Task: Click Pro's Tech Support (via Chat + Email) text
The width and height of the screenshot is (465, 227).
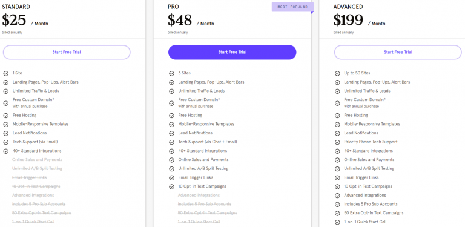Action: [x=208, y=142]
